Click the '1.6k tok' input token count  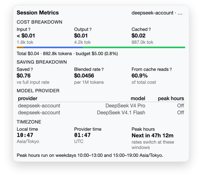pos(25,42)
